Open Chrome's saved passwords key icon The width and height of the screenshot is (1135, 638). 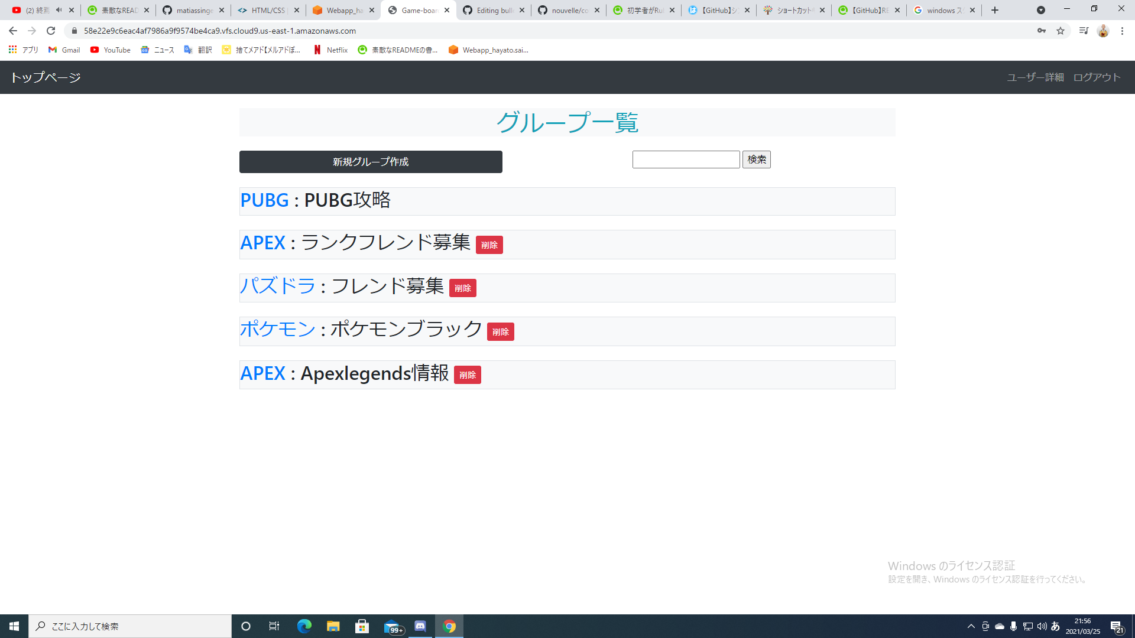[1042, 30]
